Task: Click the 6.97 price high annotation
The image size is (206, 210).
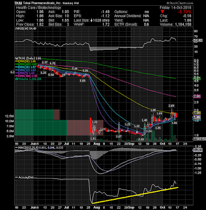Action: coord(45,62)
